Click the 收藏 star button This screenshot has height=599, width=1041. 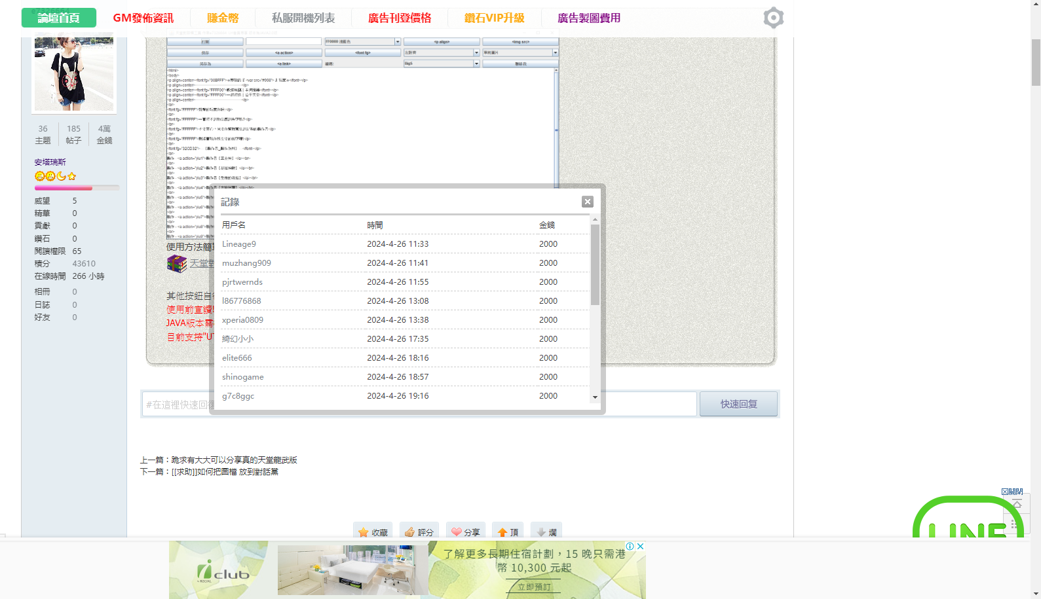pyautogui.click(x=373, y=532)
